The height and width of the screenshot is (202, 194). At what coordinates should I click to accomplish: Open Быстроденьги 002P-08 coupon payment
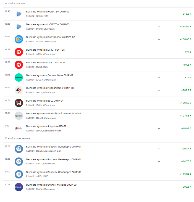pos(98,39)
